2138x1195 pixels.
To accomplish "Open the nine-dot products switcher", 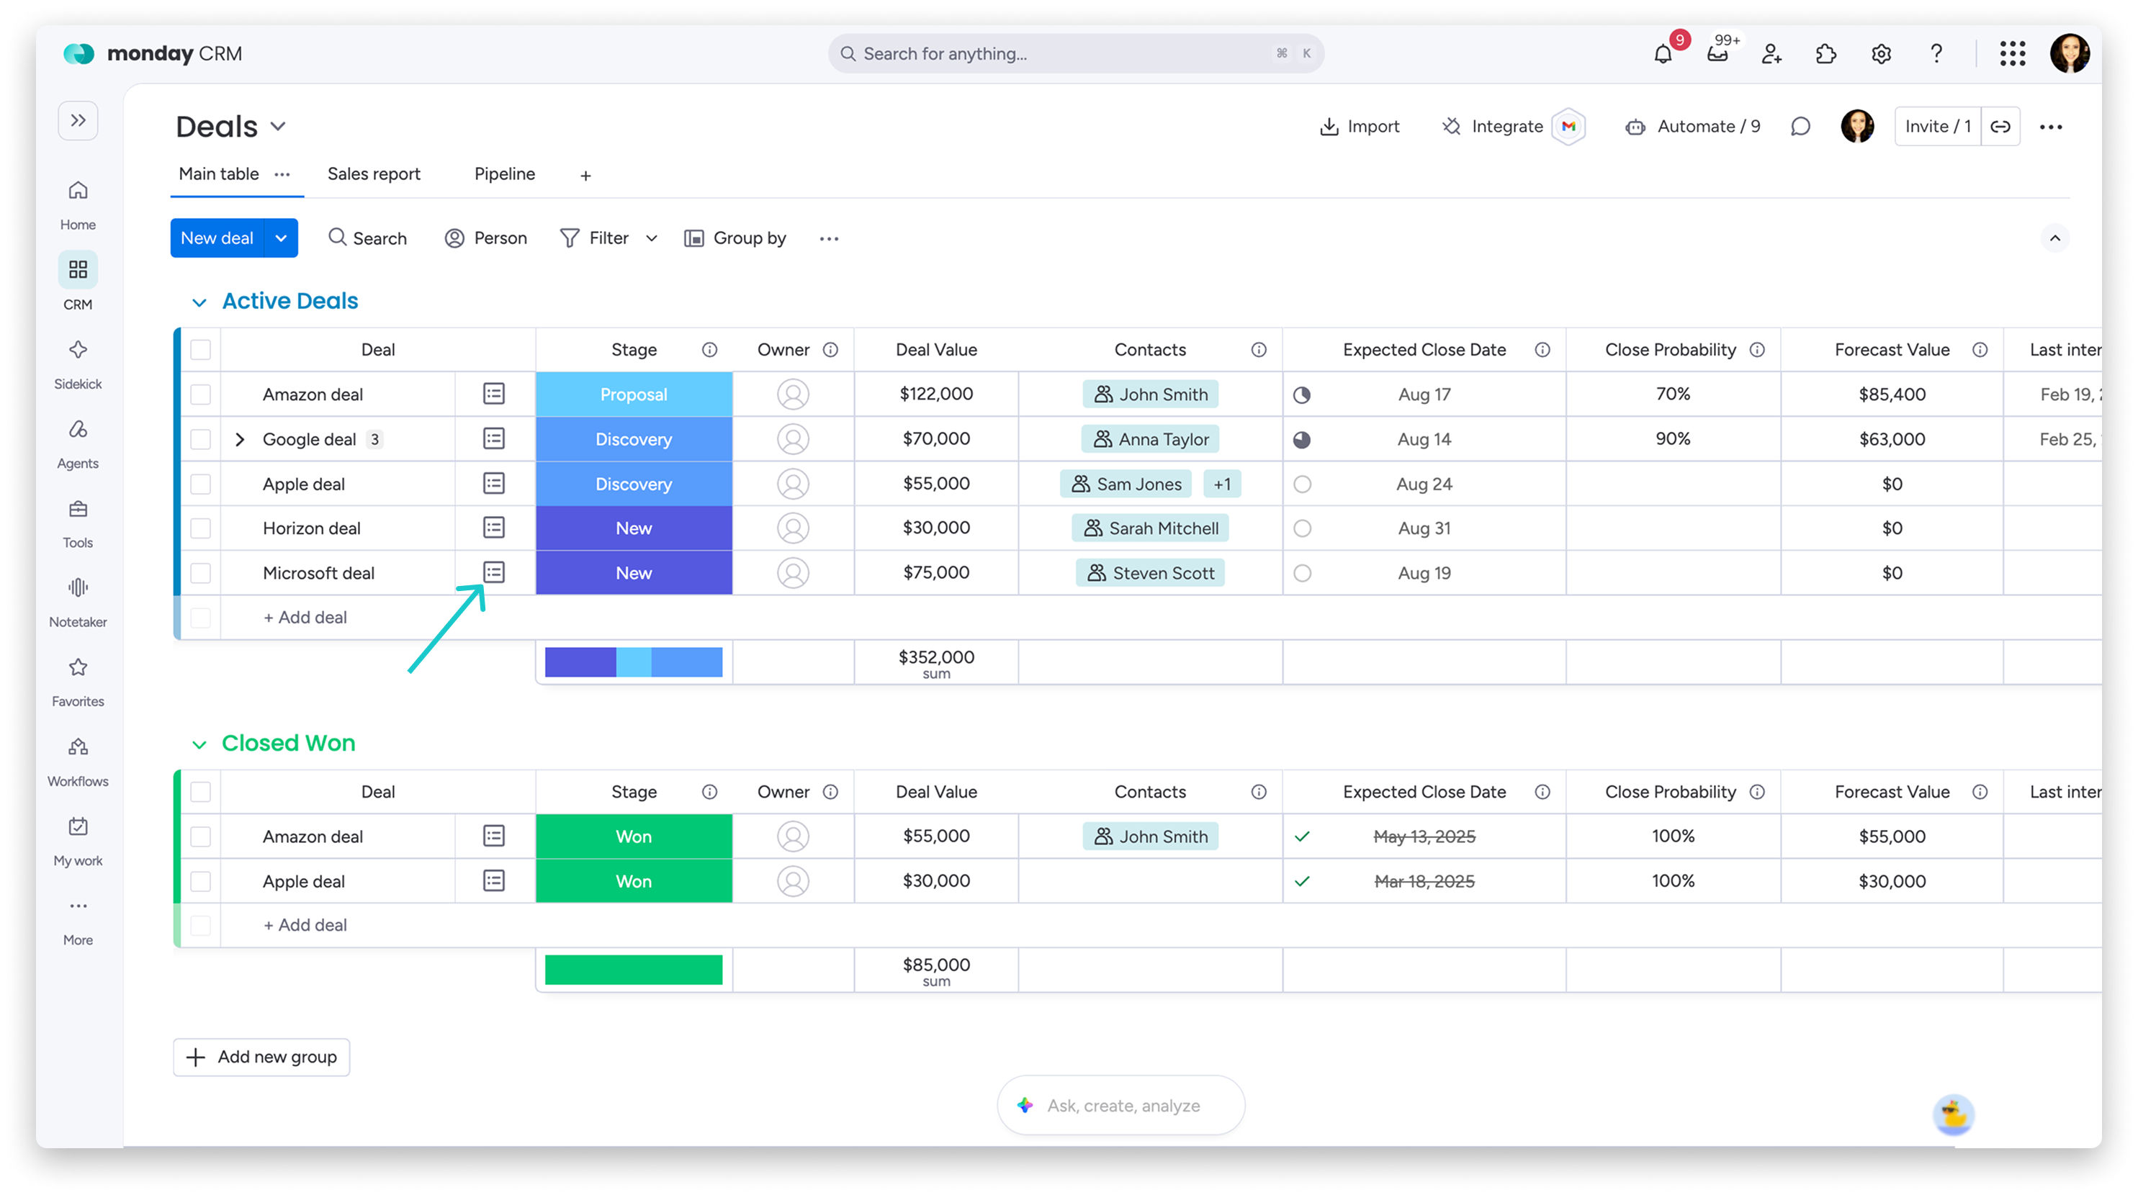I will [2012, 54].
